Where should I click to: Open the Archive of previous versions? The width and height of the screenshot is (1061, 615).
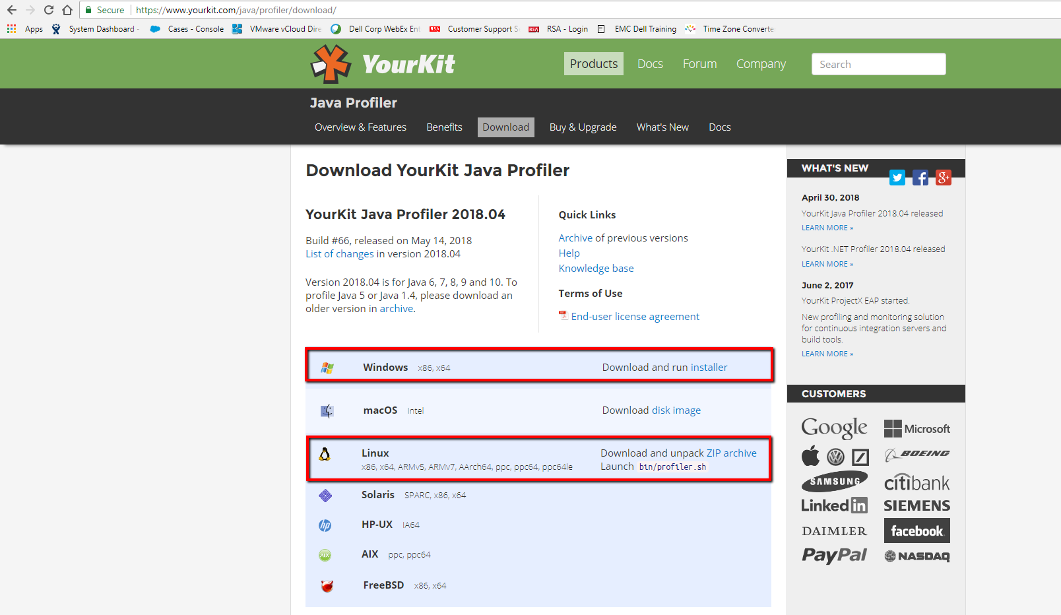click(x=575, y=238)
